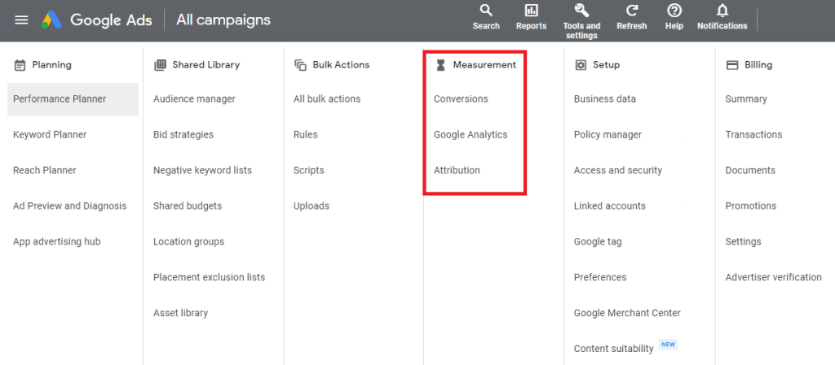Click the Billing card icon
This screenshot has width=835, height=365.
click(x=732, y=65)
